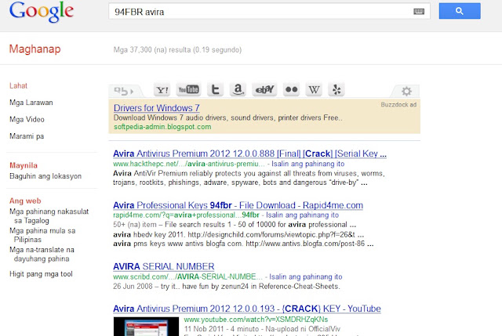502x336 pixels.
Task: Select the Wikipedia icon in Buzzdock toolbar
Action: point(314,90)
